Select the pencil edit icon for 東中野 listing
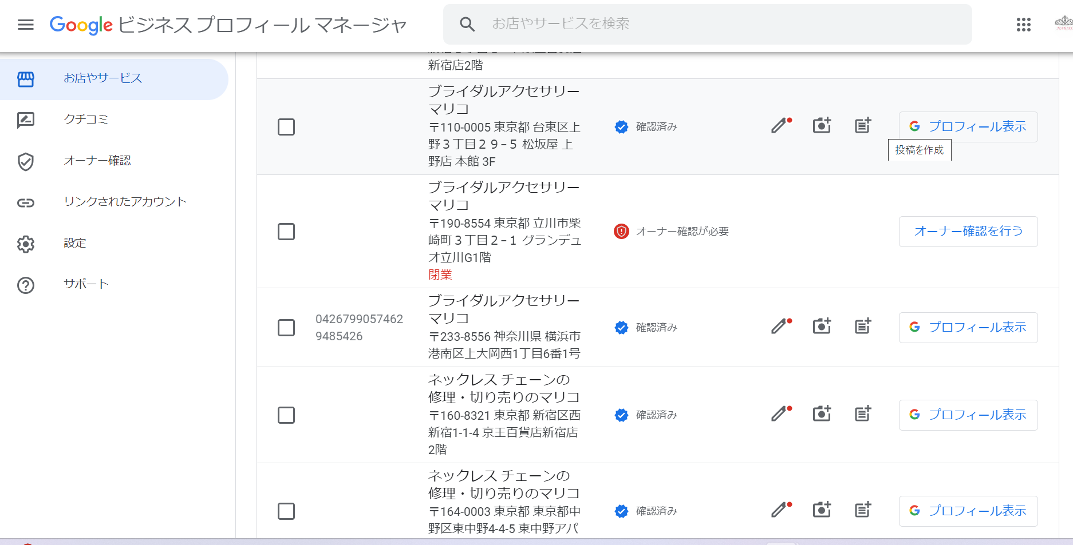The image size is (1073, 545). (780, 510)
